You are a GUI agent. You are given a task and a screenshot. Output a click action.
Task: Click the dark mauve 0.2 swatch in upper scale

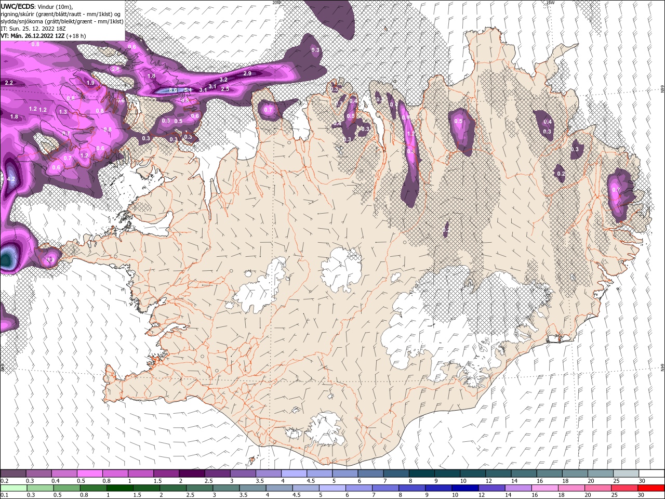click(13, 474)
